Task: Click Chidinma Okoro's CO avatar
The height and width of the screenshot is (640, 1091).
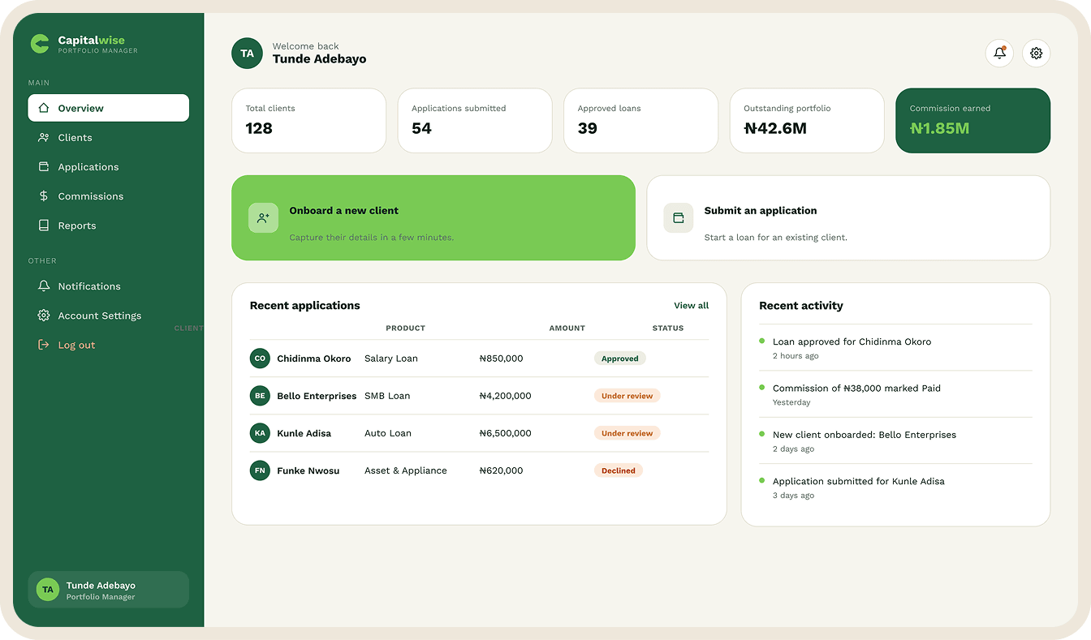Action: click(260, 359)
